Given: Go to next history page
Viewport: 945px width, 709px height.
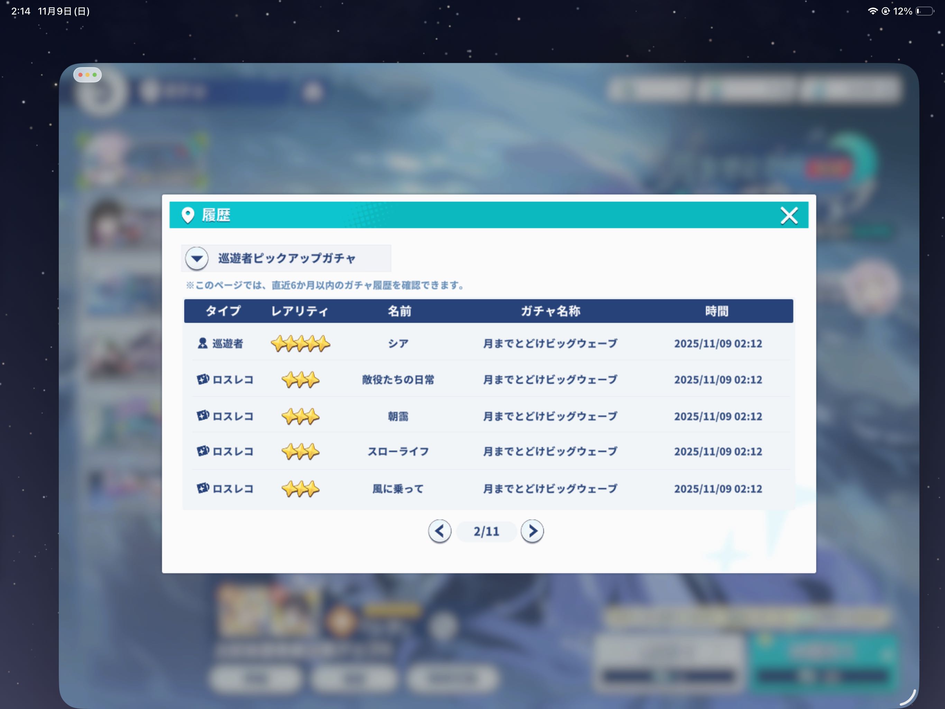Looking at the screenshot, I should pos(532,531).
